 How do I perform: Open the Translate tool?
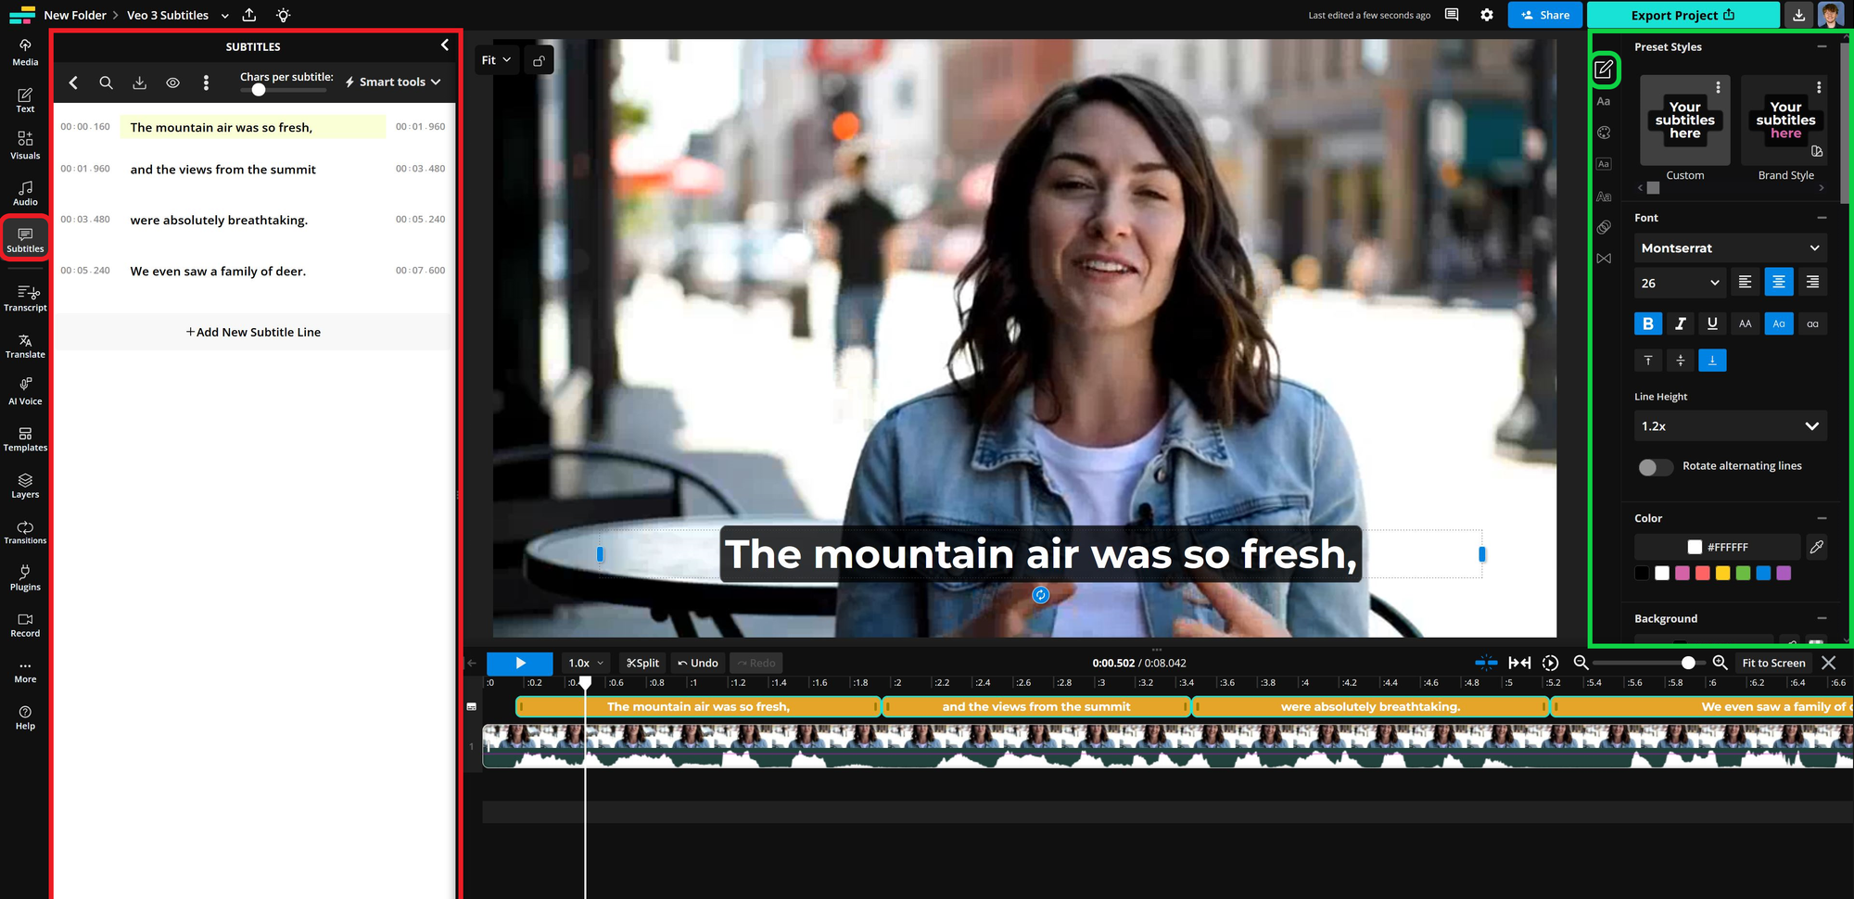(24, 345)
